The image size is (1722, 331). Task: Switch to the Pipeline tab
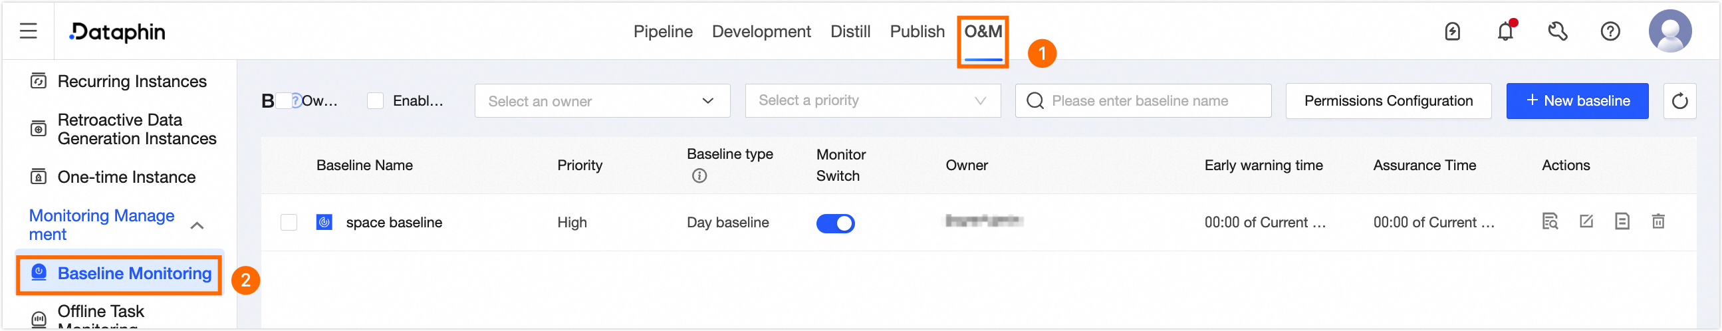(662, 31)
